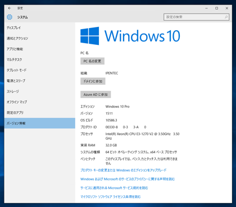Click the 32.0 GB RAM value
236x207 pixels.
111,145
